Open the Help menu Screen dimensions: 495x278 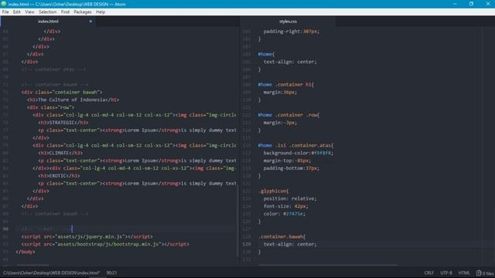pyautogui.click(x=101, y=12)
